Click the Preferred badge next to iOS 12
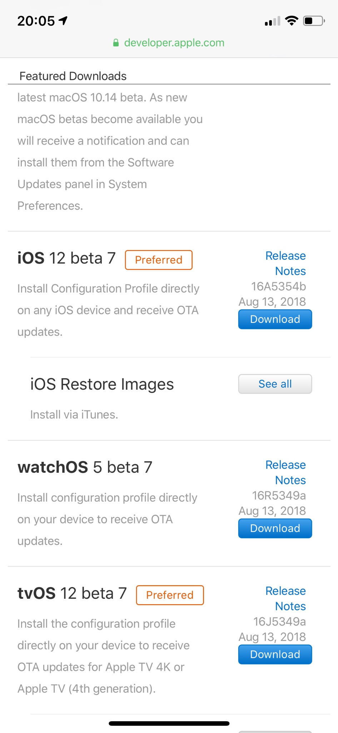Screen dimensions: 338x733 click(x=159, y=260)
